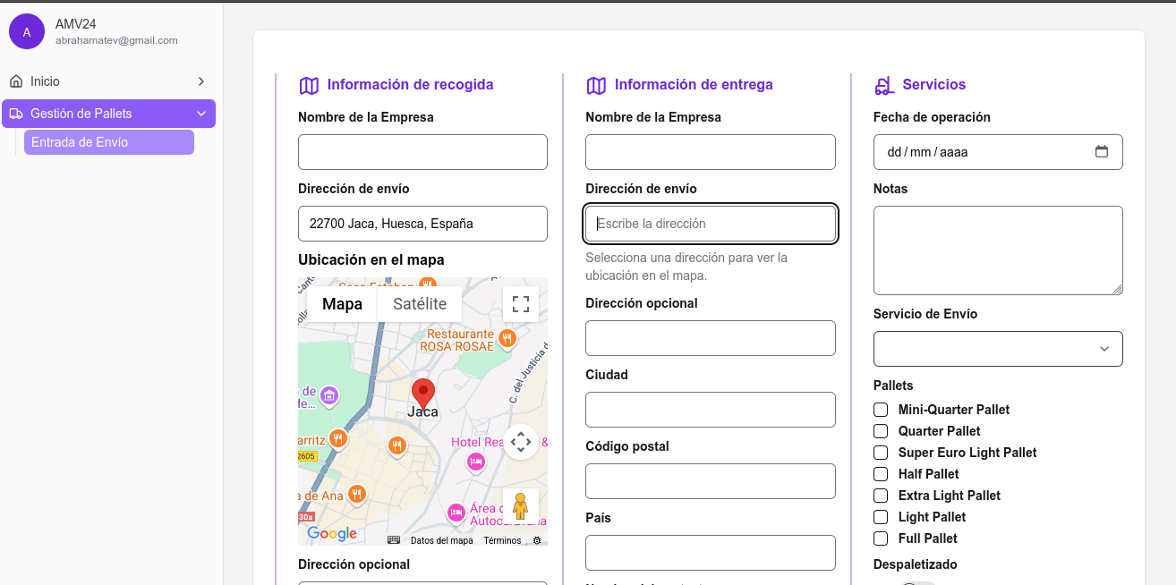Open Entrada de Envío submenu item
1176x585 pixels.
(109, 142)
